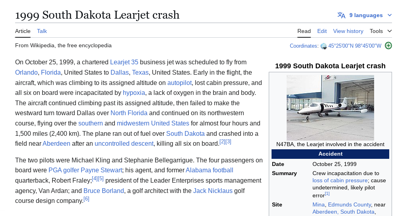Click chevron next to 9 languages
Screen dimensions: 394x216
[390, 15]
